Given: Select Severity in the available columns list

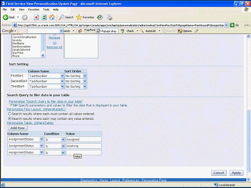Looking at the screenshot, I should click(x=17, y=40).
